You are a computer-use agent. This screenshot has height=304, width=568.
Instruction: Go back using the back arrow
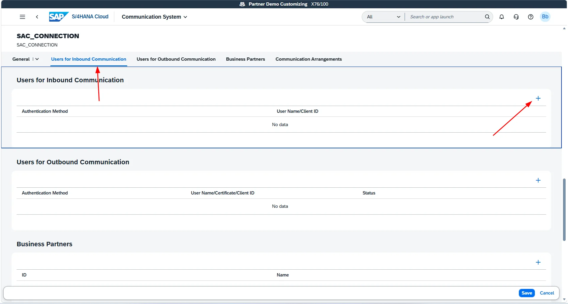coord(37,17)
